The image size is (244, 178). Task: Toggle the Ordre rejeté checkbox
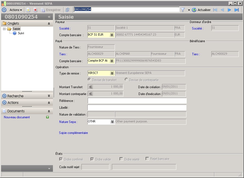tap(121, 159)
